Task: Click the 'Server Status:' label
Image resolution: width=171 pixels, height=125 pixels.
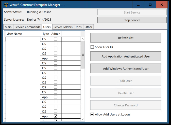Action: [13, 12]
